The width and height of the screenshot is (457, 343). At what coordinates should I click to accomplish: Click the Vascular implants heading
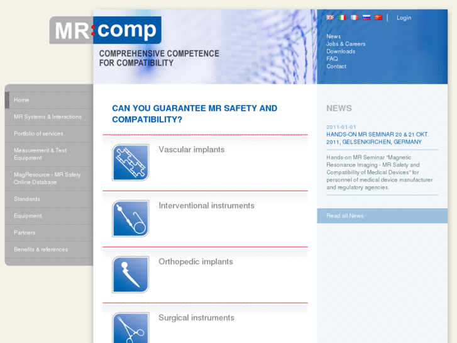[x=192, y=150]
